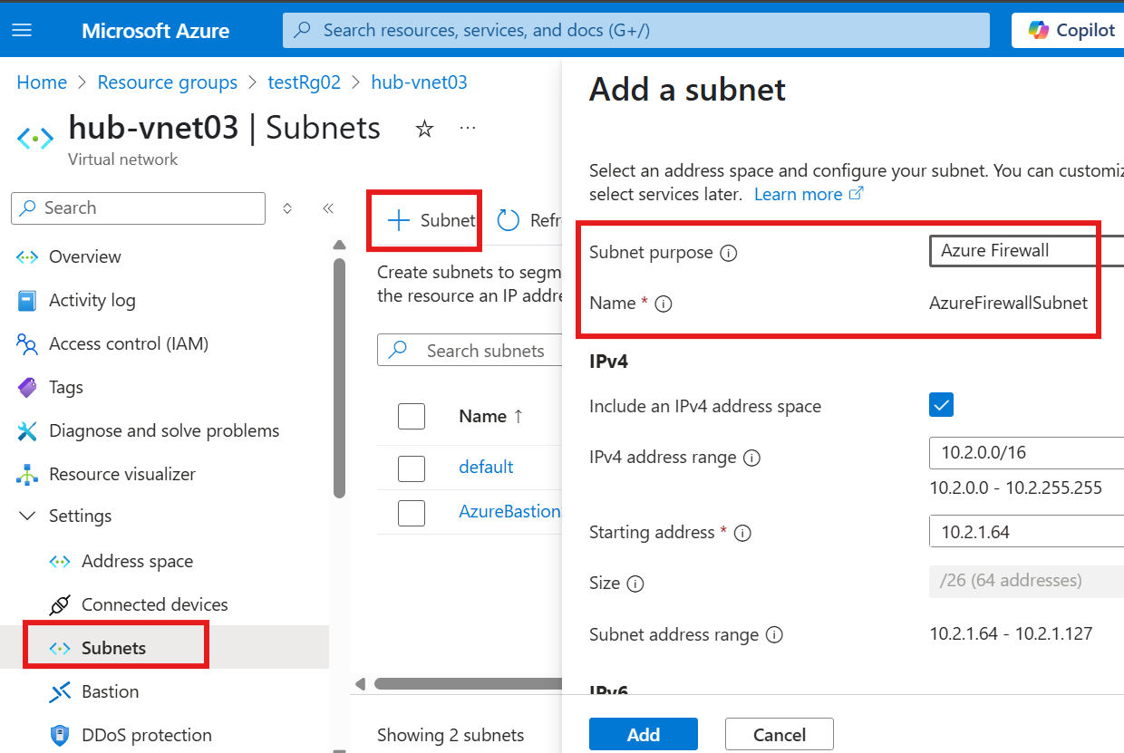Open the default subnet link
The image size is (1124, 753).
coord(486,467)
